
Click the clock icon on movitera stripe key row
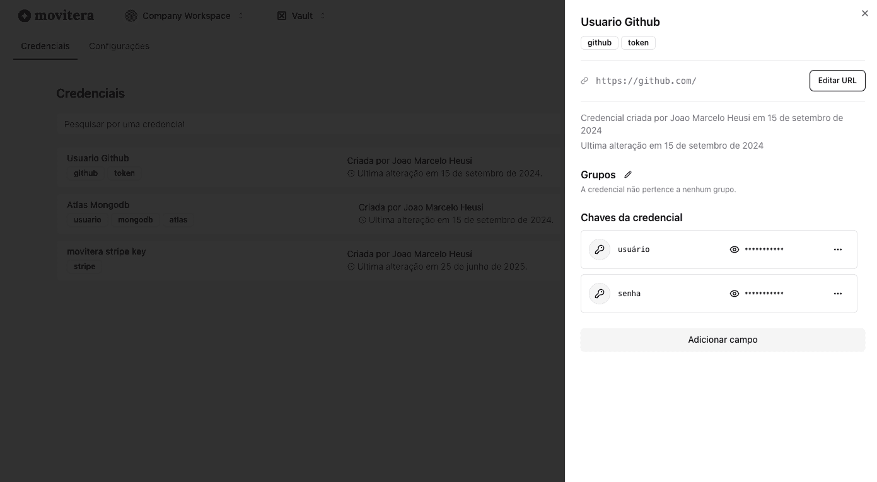point(351,267)
